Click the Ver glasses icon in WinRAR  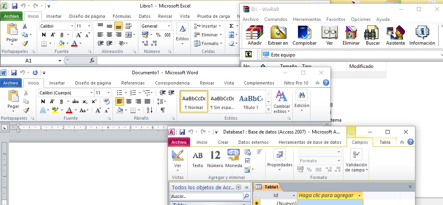[x=330, y=32]
